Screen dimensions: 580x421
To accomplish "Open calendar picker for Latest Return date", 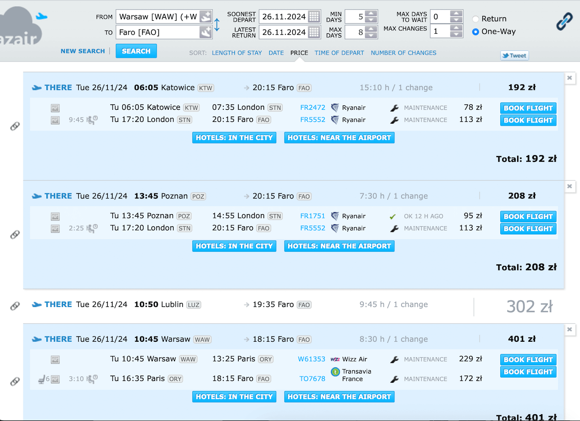I will [314, 32].
